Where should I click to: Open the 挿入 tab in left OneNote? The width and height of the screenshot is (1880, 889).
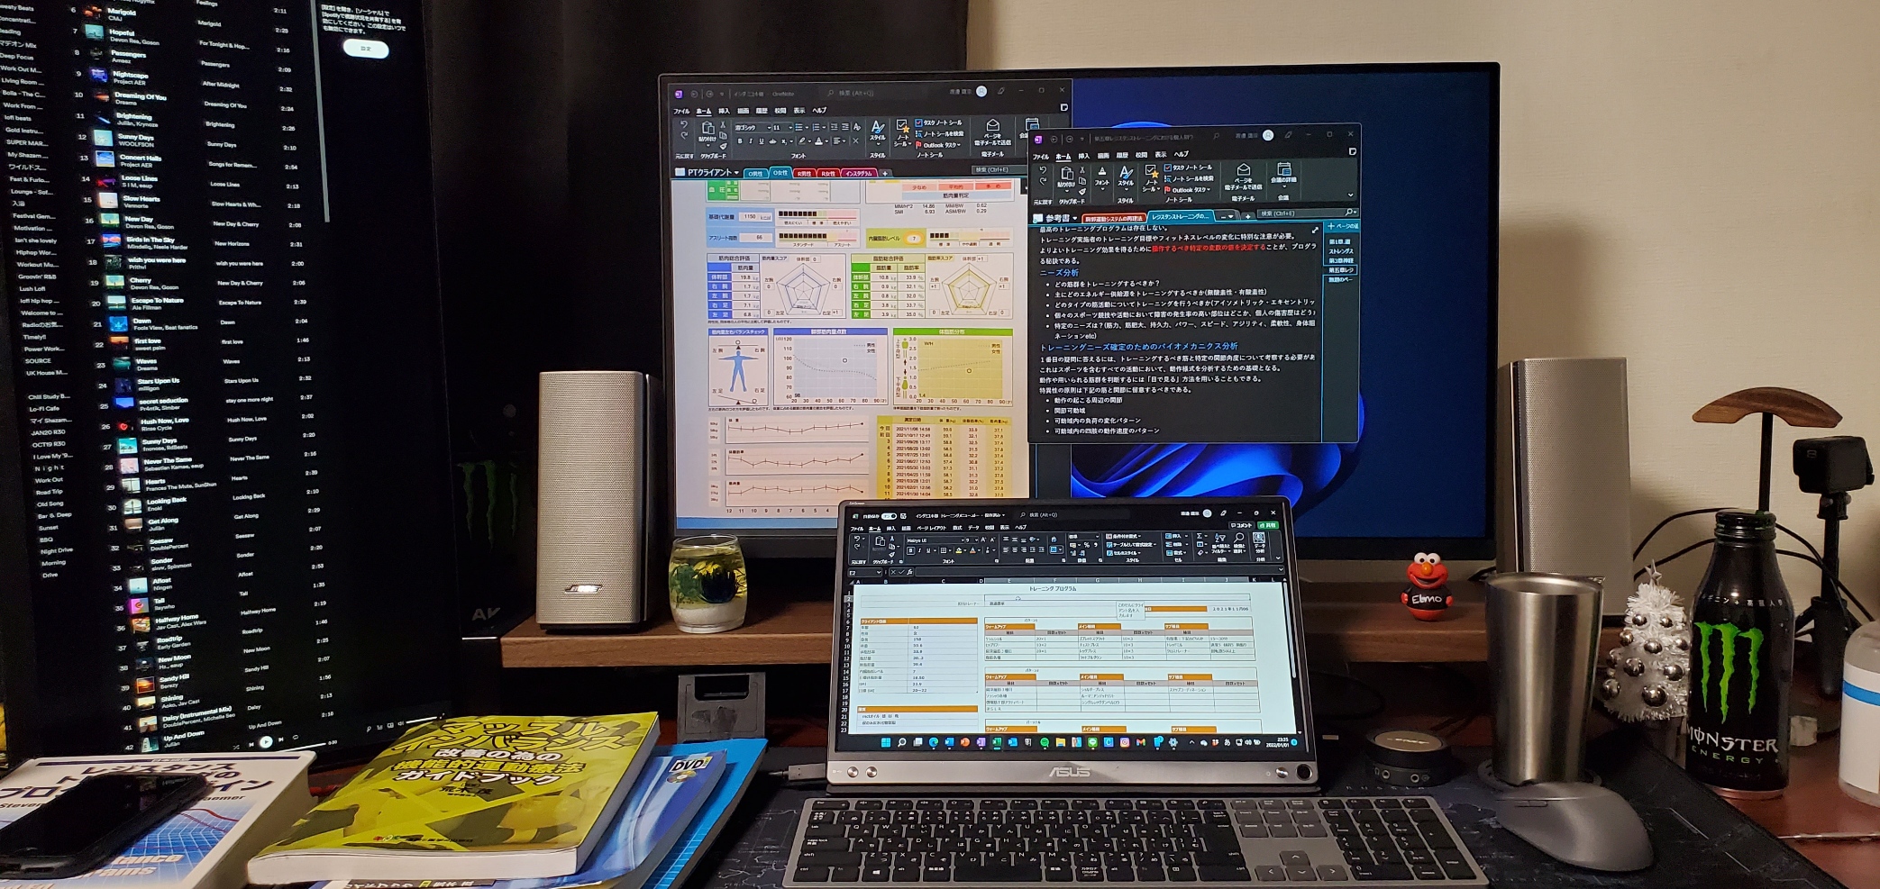tap(724, 111)
